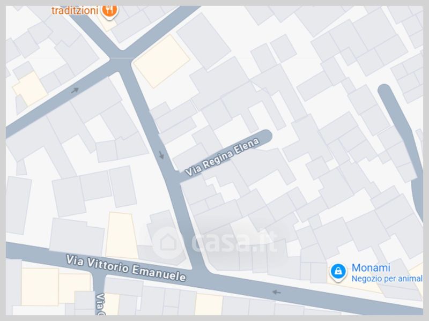Click the tall beige building above Via Vittorio Emanuele
The image size is (429, 321).
pos(121,235)
